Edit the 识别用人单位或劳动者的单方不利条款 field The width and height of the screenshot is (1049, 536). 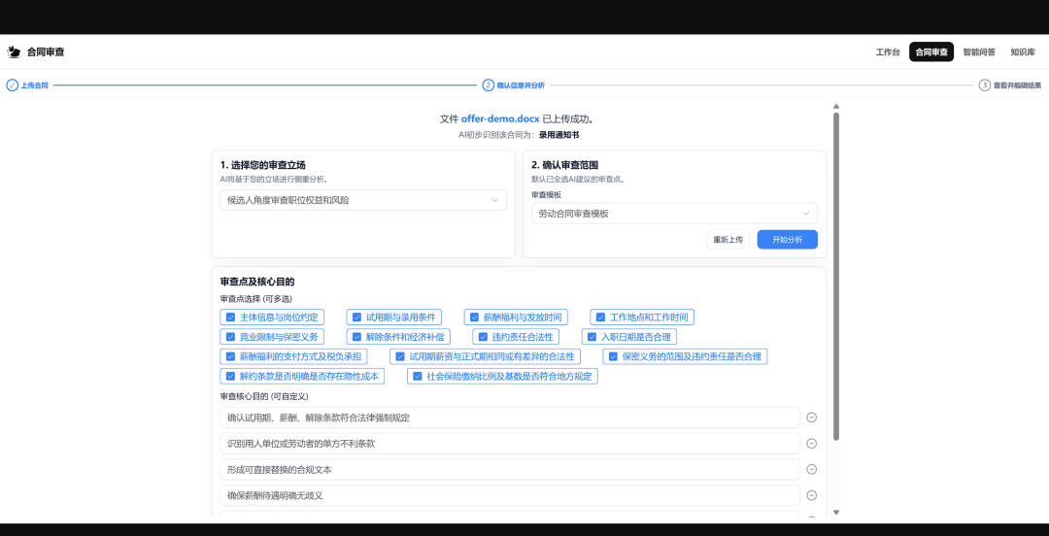click(510, 444)
